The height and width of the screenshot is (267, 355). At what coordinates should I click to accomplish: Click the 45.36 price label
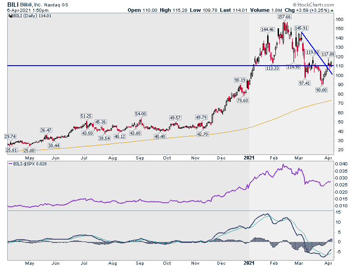[101, 122]
